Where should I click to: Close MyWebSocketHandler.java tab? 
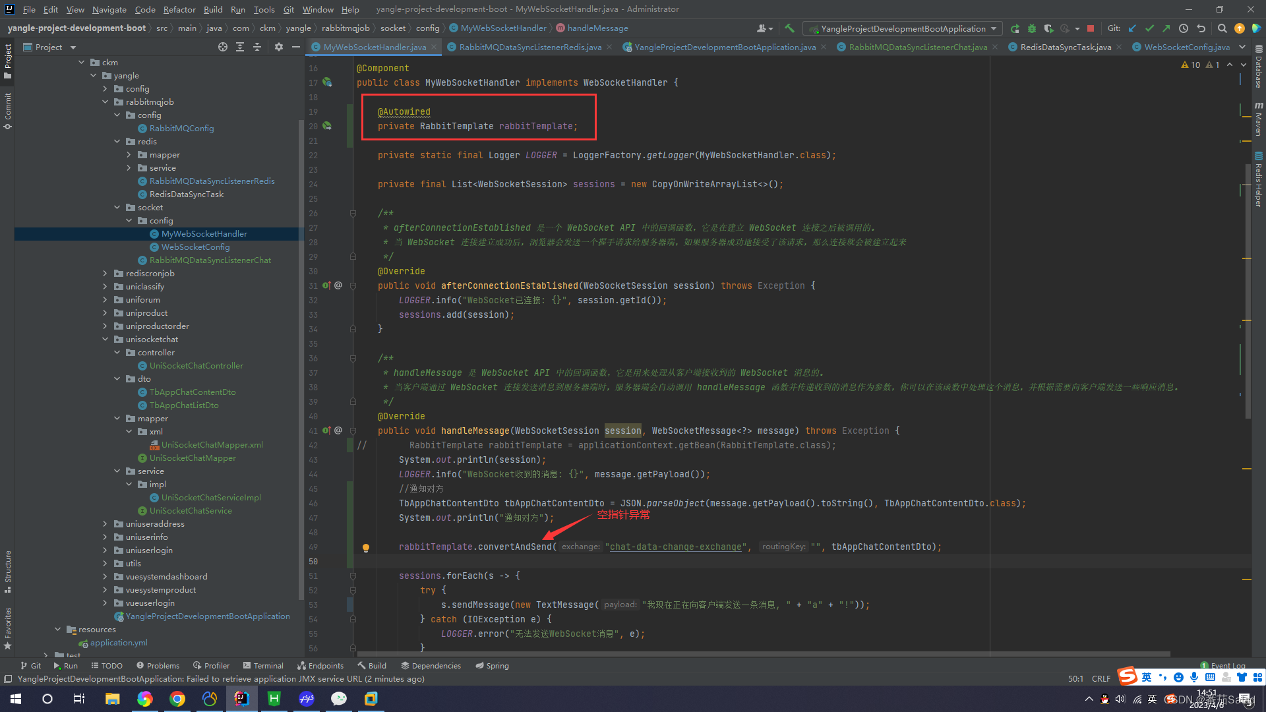(x=434, y=47)
